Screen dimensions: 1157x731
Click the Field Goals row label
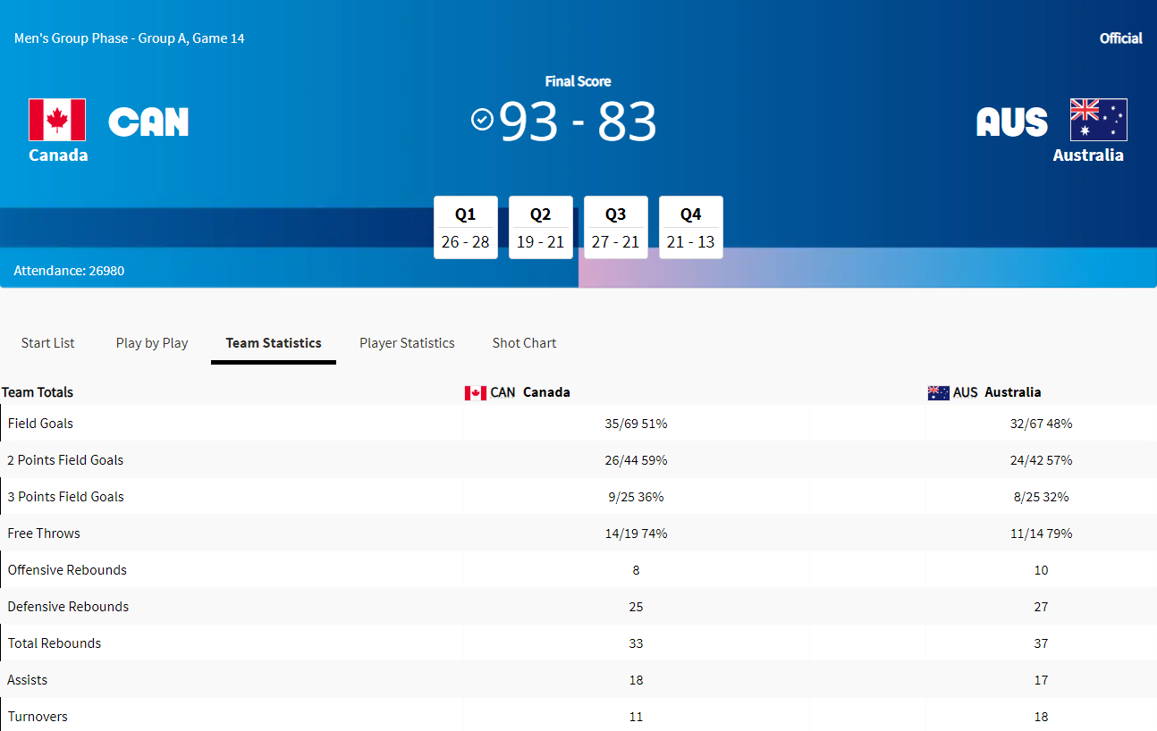pos(40,424)
